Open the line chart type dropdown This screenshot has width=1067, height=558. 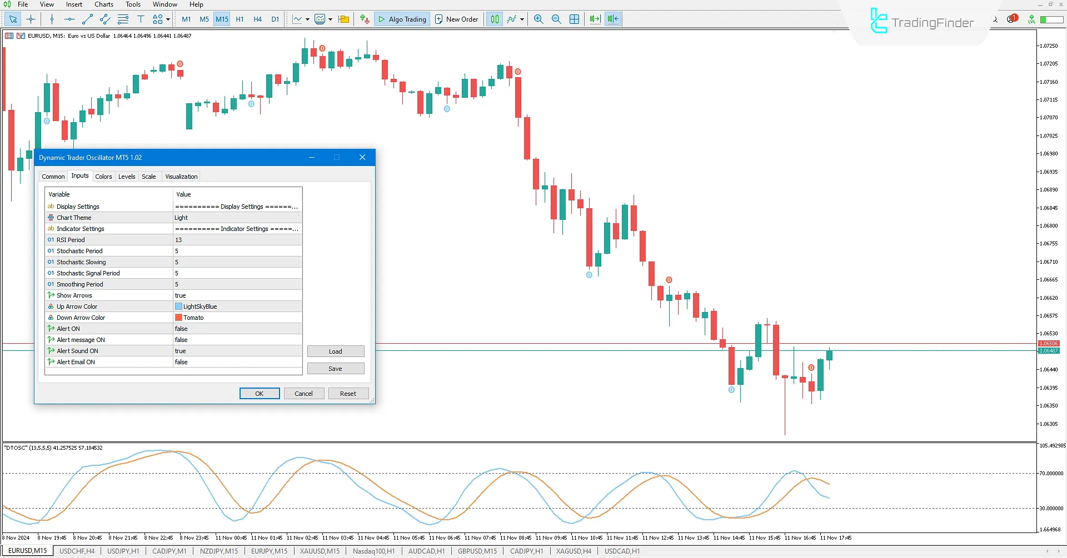306,19
